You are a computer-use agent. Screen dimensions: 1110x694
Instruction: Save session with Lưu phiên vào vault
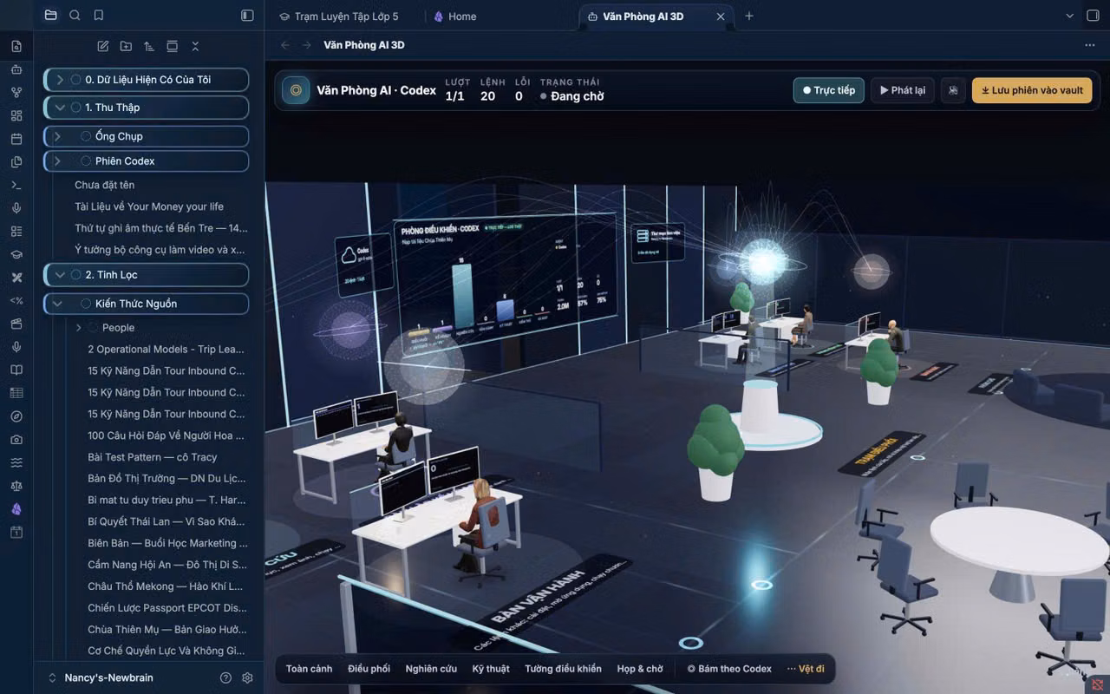click(1032, 90)
